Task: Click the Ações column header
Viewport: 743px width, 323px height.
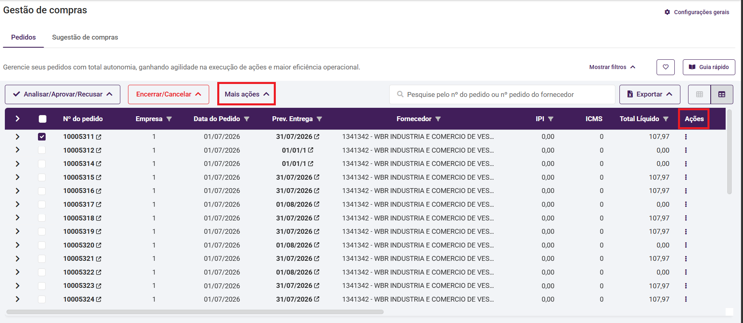Action: click(694, 119)
